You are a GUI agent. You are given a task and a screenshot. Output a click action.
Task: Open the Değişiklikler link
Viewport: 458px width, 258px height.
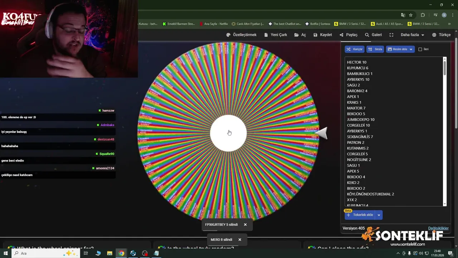click(x=438, y=228)
